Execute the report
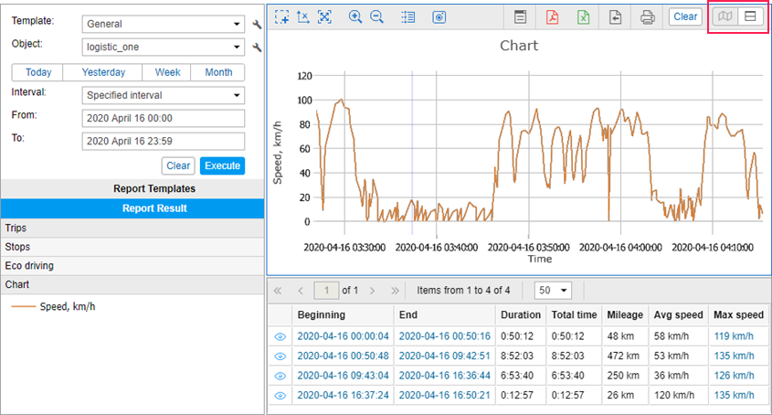Screen dimensions: 772x415 (x=223, y=165)
